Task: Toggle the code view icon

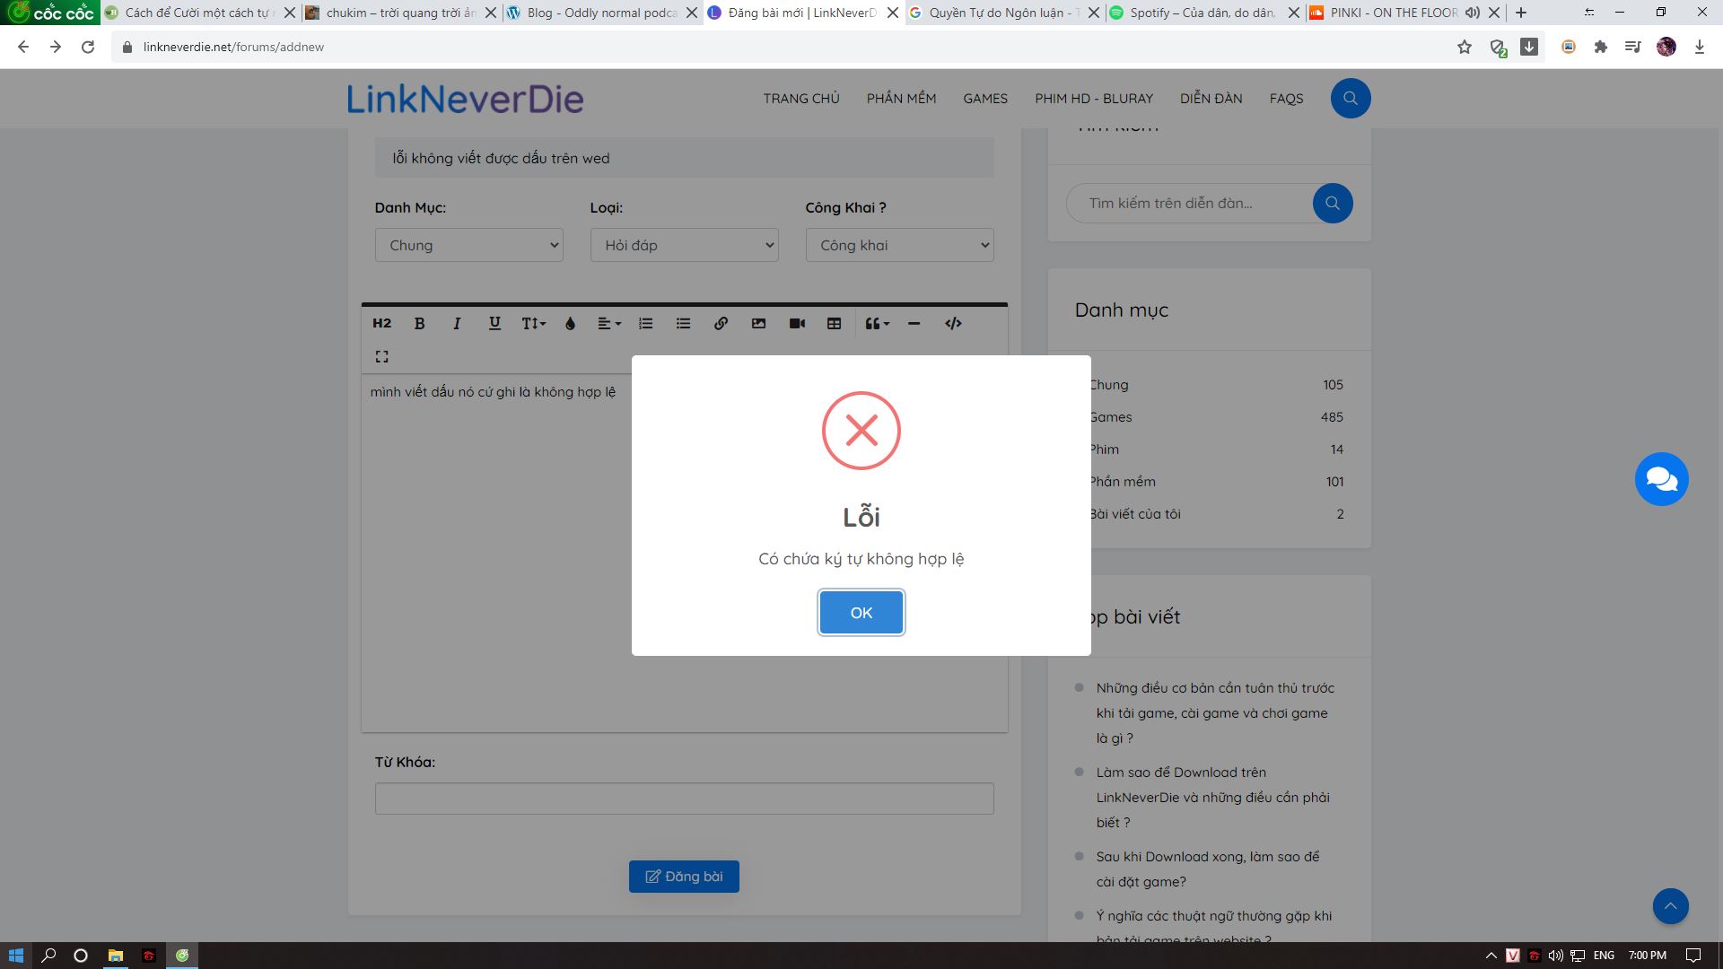Action: coord(953,324)
